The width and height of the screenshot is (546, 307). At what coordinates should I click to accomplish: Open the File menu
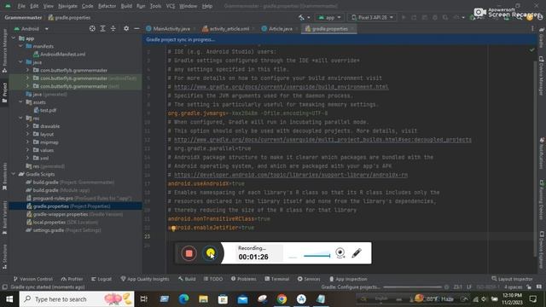click(x=21, y=6)
